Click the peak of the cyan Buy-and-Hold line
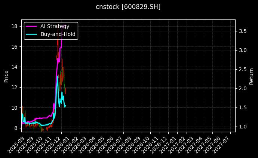Image resolution: width=258 pixels, height=158 pixels. point(58,76)
